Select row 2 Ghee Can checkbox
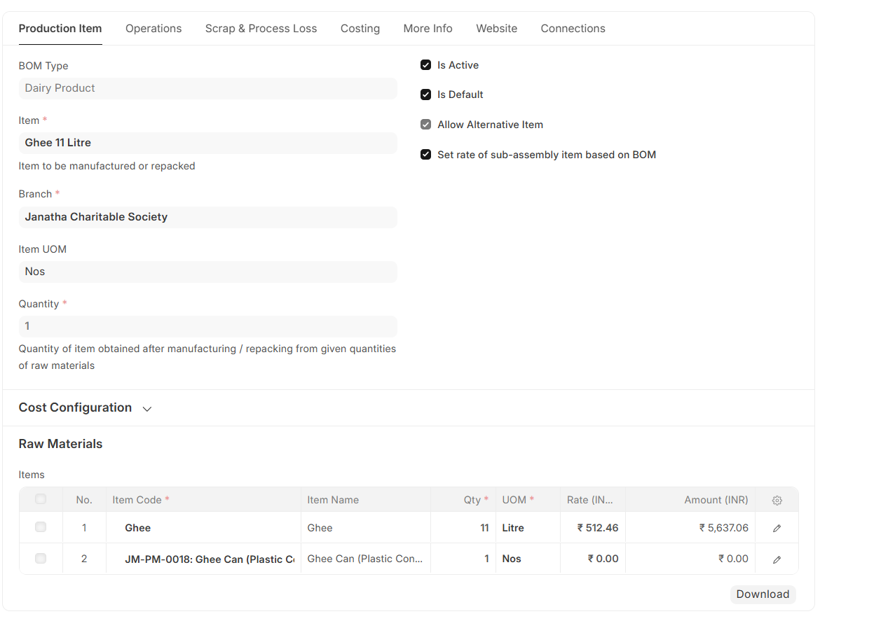The height and width of the screenshot is (628, 888). [x=41, y=559]
